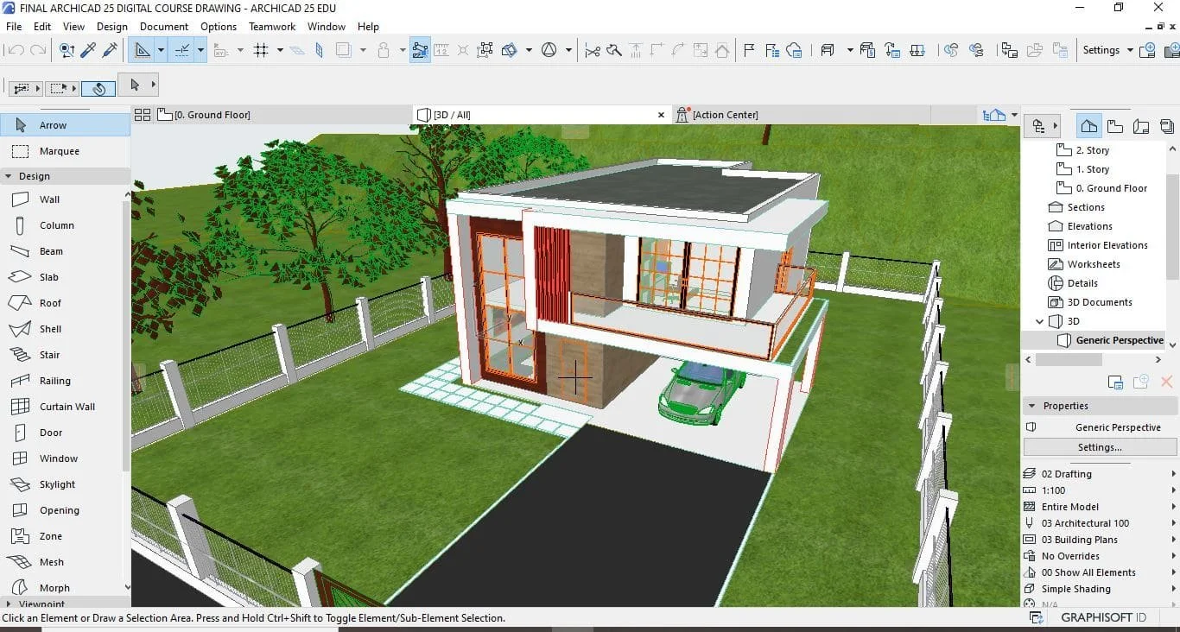1180x632 pixels.
Task: Click the Inject Parameters syringe icon
Action: (x=110, y=50)
